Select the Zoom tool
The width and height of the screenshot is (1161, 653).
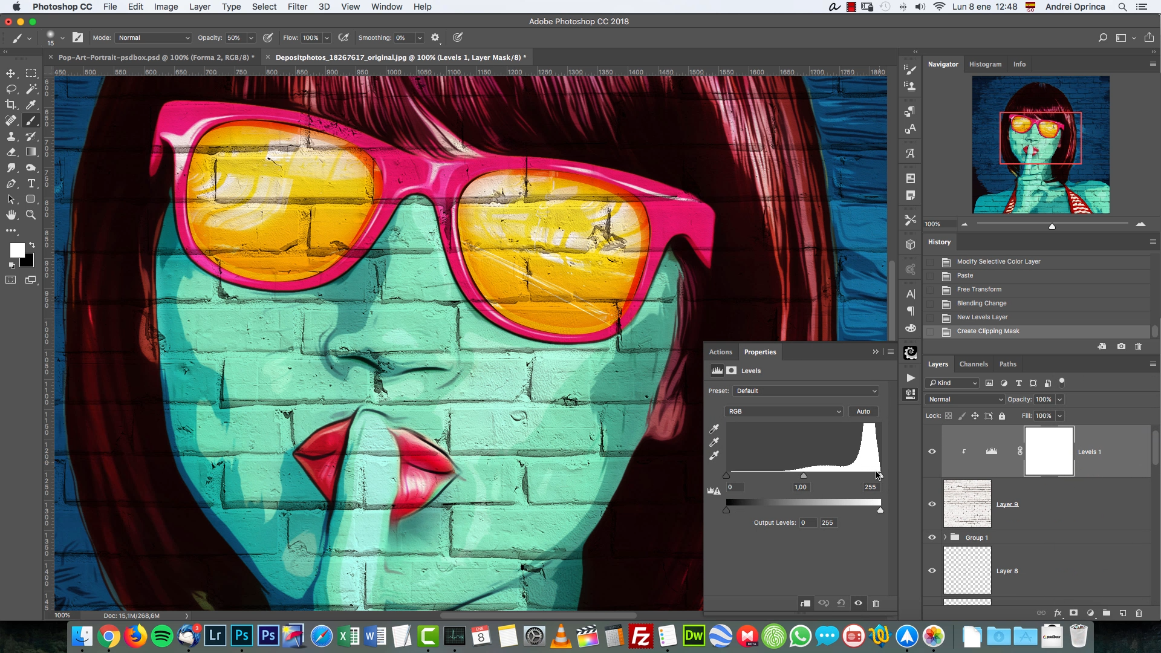pyautogui.click(x=31, y=215)
